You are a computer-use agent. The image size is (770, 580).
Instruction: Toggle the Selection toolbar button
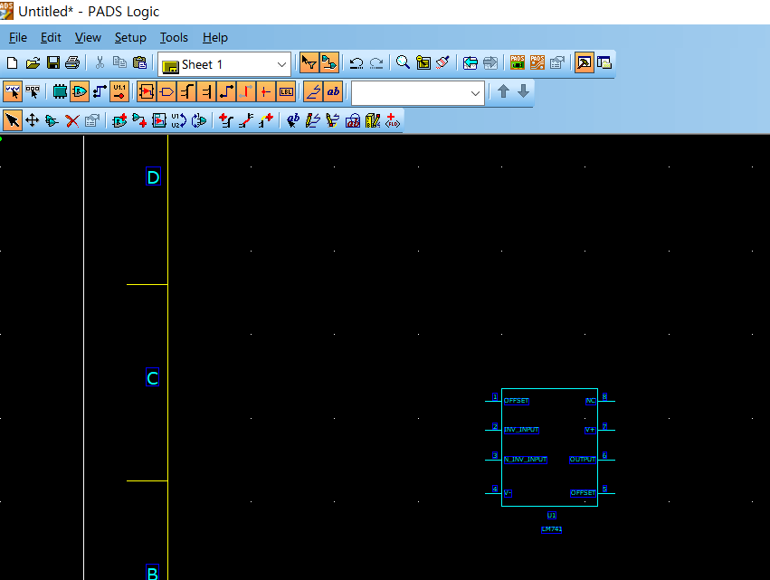tap(309, 62)
